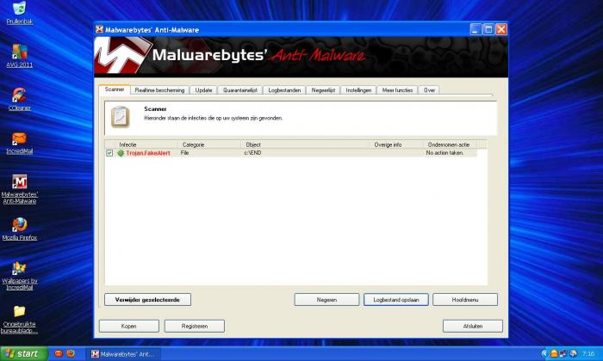Image resolution: width=603 pixels, height=361 pixels.
Task: Click the Kopen button
Action: pos(129,326)
